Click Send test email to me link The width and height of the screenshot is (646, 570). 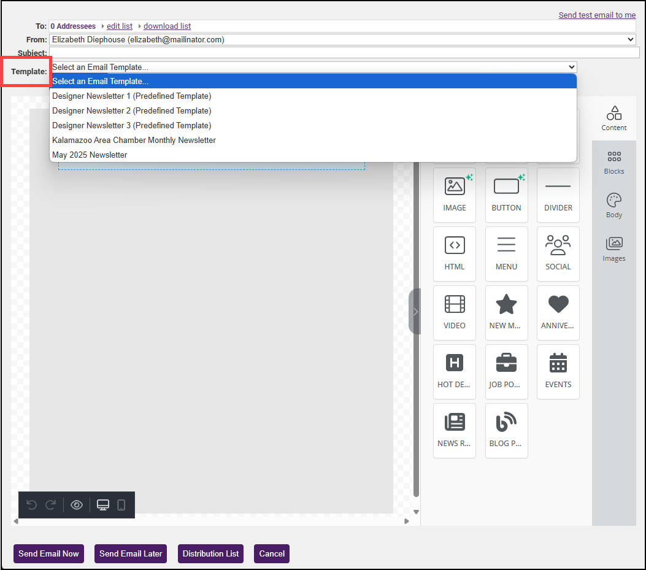click(x=596, y=15)
